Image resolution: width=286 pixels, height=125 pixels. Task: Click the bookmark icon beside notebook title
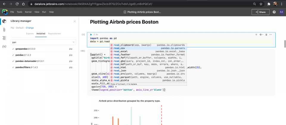click(x=125, y=12)
